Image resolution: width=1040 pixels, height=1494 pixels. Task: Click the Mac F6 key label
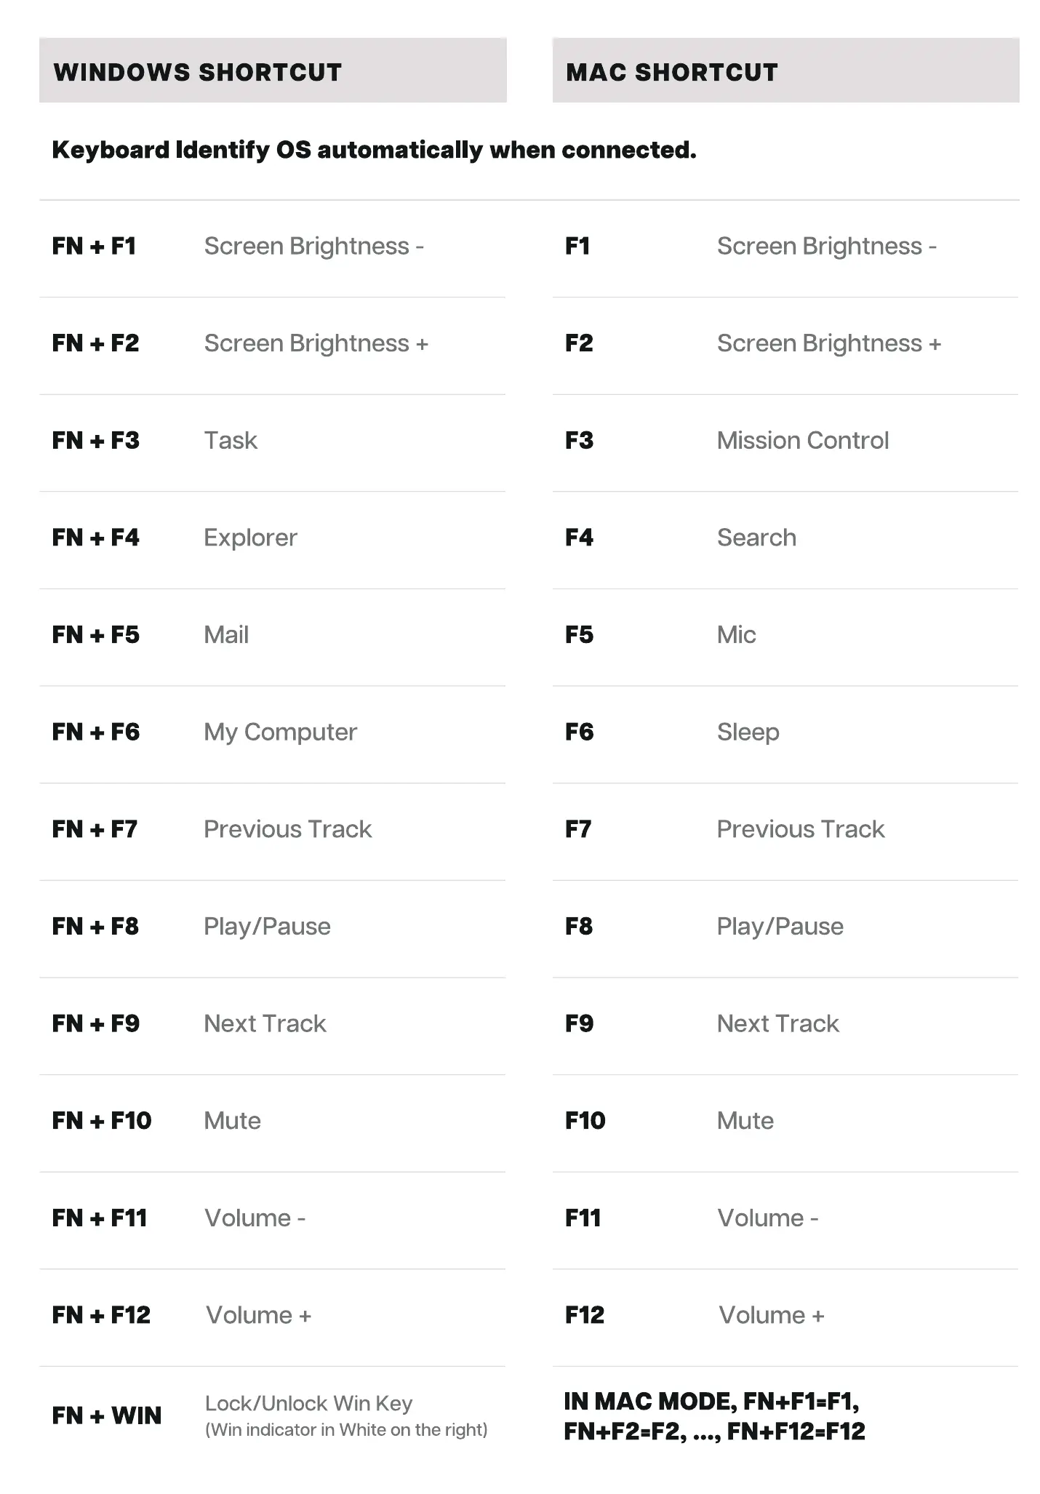(579, 732)
